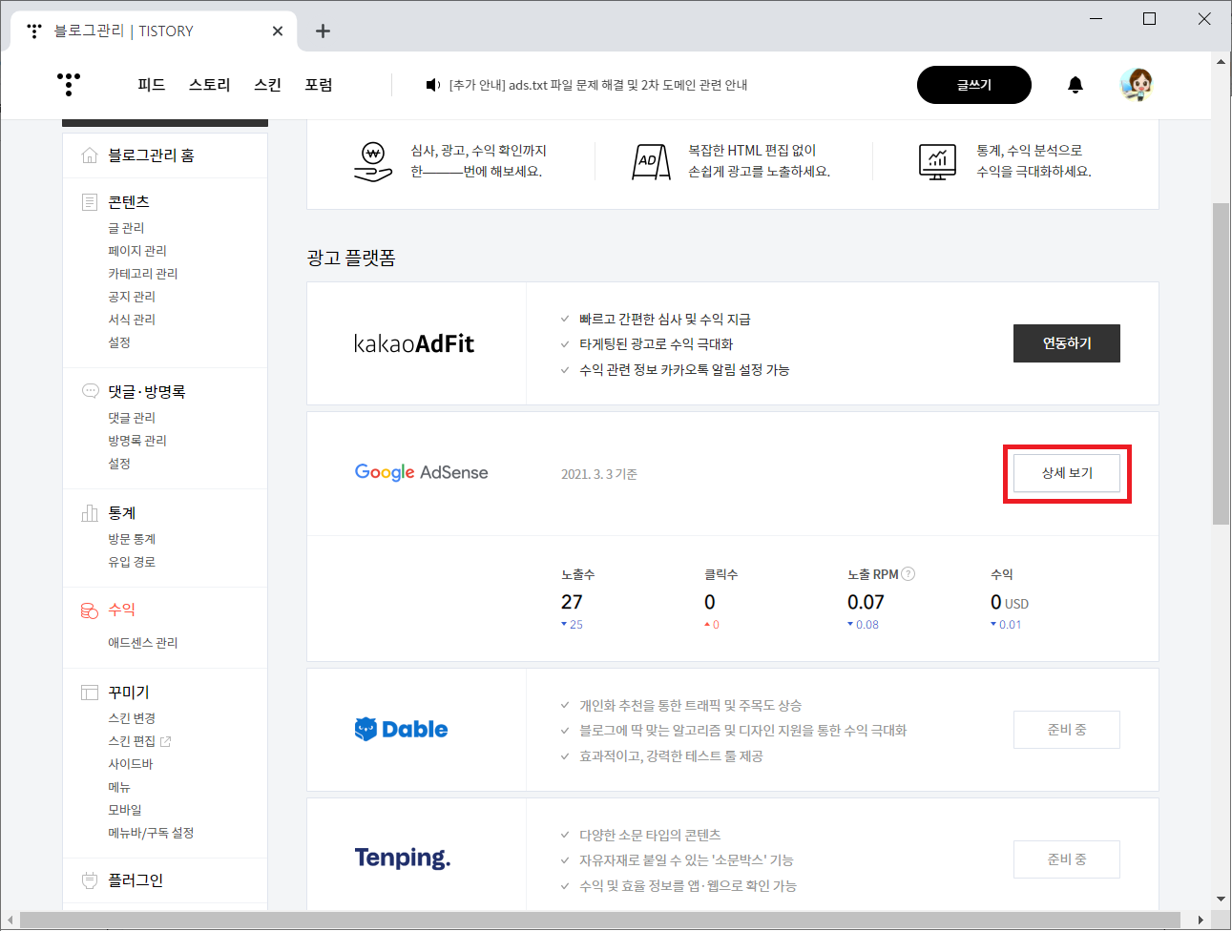Click 상세 보기 for Google AdSense
This screenshot has height=931, width=1232.
point(1067,473)
